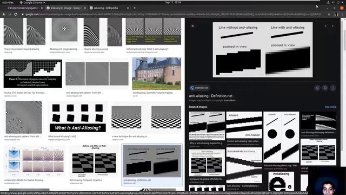Reload the current page
This screenshot has width=346, height=195.
16,15
